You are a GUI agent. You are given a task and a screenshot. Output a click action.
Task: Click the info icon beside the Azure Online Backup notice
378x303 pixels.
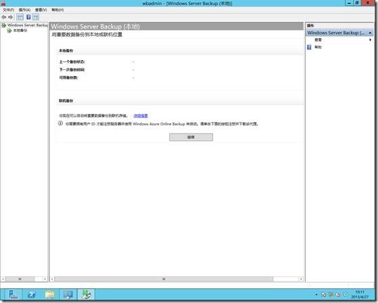point(60,123)
